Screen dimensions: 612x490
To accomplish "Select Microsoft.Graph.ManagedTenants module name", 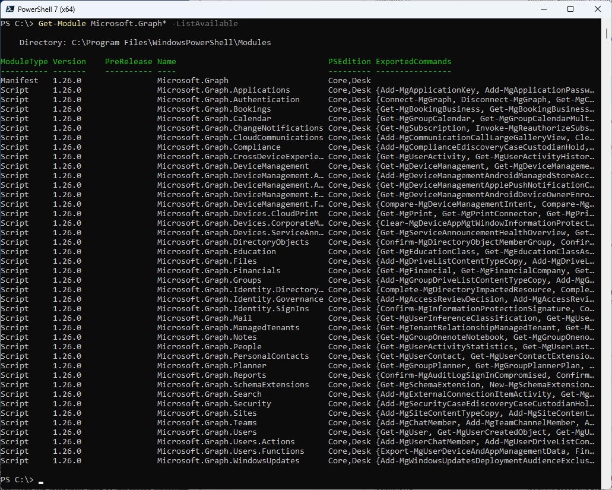I will (229, 328).
